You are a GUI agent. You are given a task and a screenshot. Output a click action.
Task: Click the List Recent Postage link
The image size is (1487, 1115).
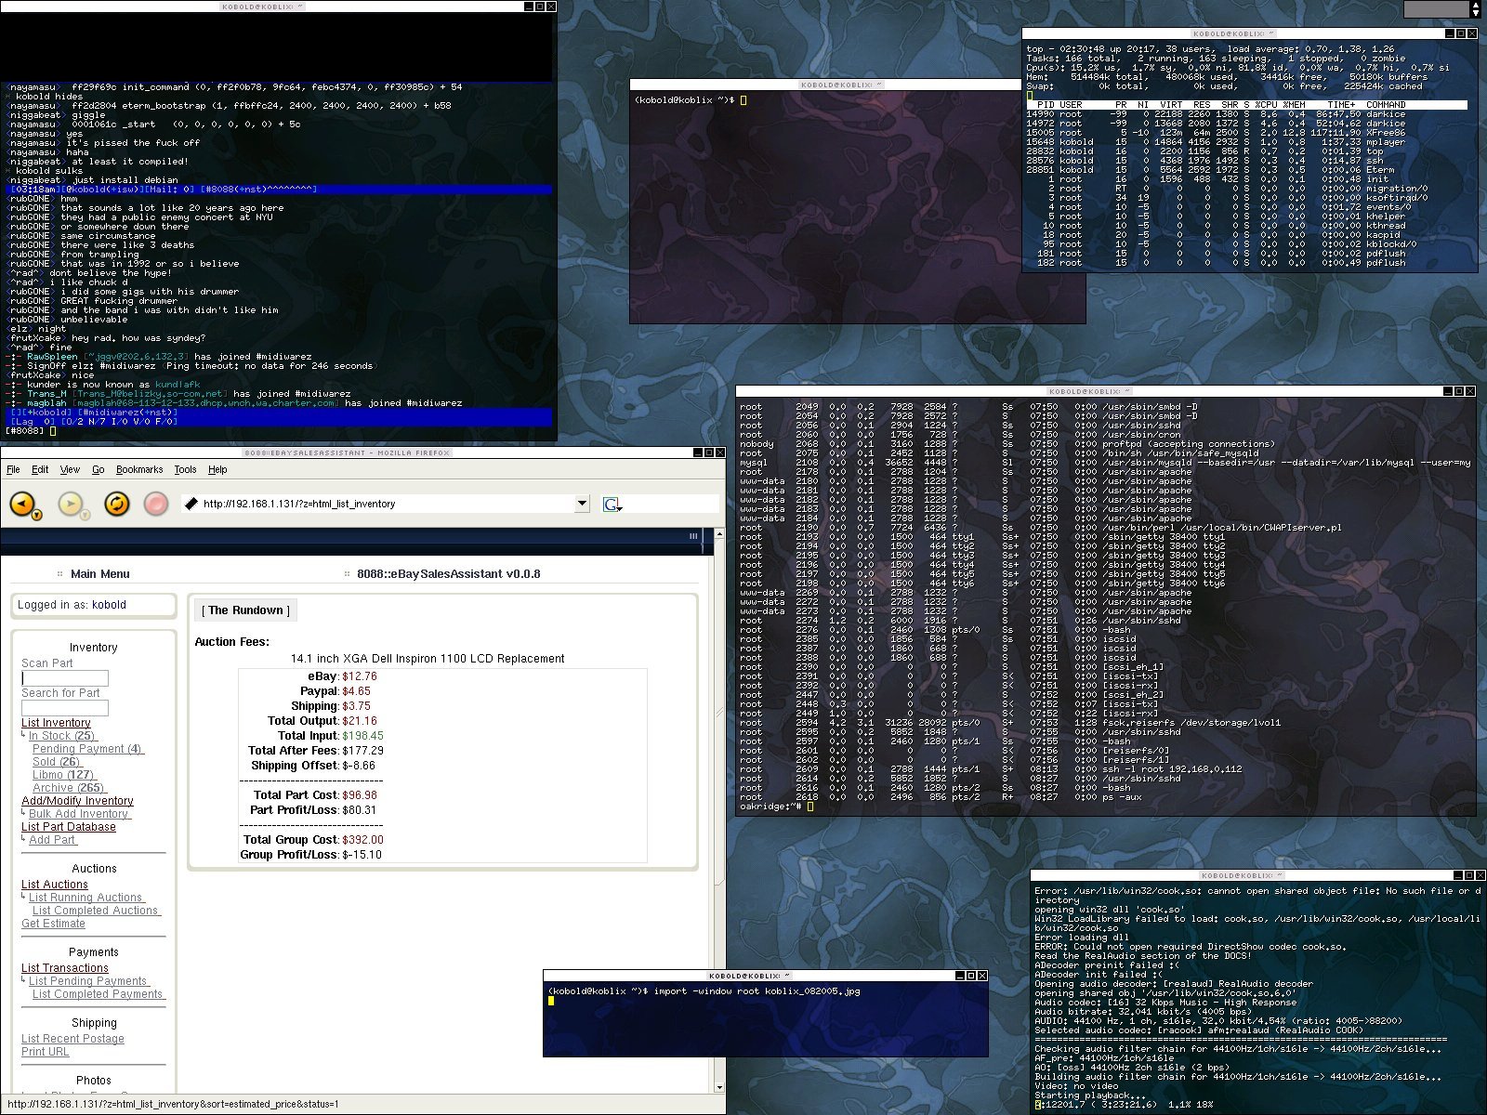pyautogui.click(x=72, y=1039)
